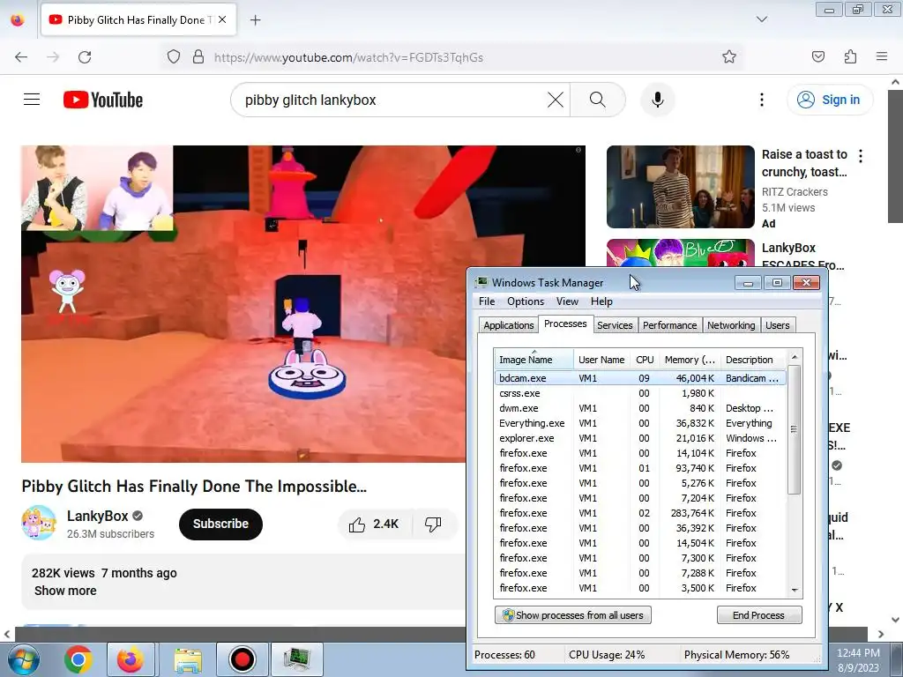
Task: Open the YouTube hamburger guide menu
Action: pos(32,100)
